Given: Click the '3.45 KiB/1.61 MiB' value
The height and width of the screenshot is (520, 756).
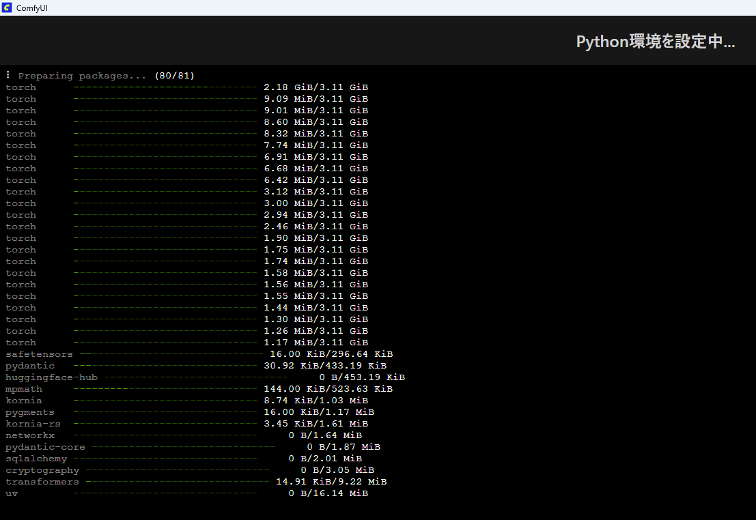Looking at the screenshot, I should tap(316, 424).
